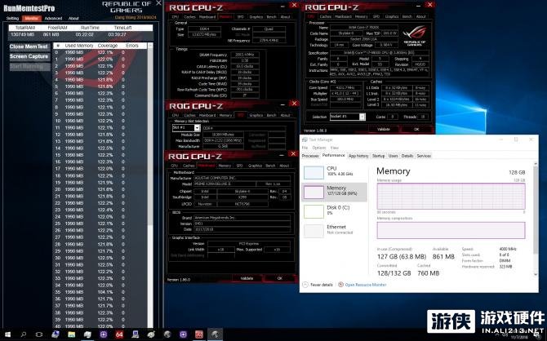Switch to the Processes tab in Task Manager
This screenshot has width=547, height=341.
click(310, 156)
